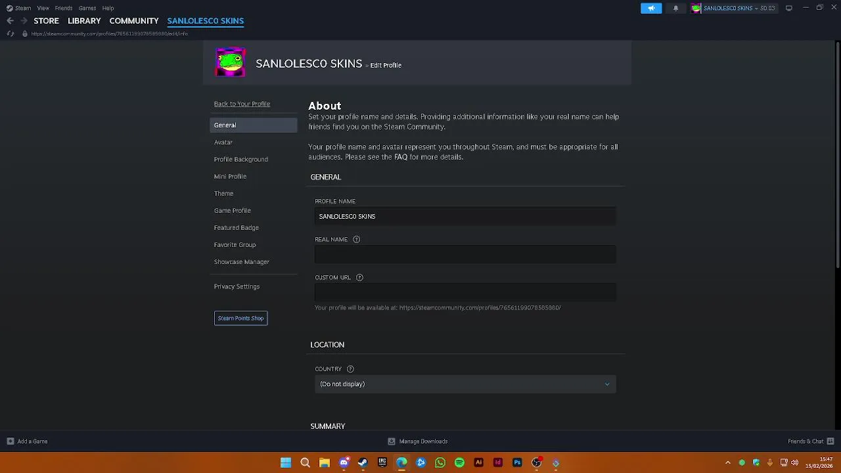
Task: Select the Theme section
Action: 223,193
